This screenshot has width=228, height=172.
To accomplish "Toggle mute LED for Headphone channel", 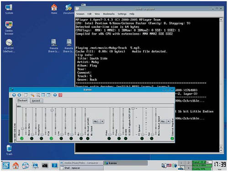I will click(x=42, y=138).
